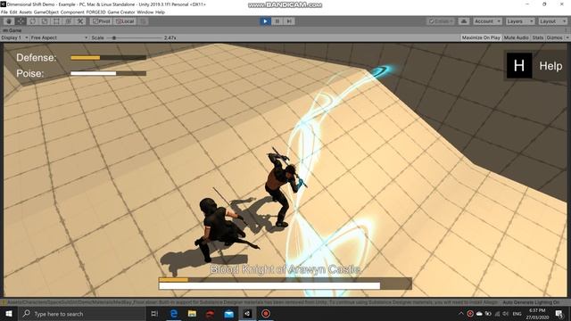Toggle Maximize On Play
The width and height of the screenshot is (571, 321).
pyautogui.click(x=481, y=37)
